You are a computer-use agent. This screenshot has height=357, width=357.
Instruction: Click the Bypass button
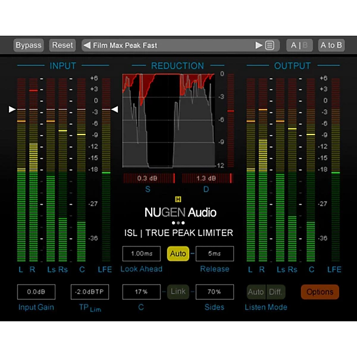click(x=29, y=45)
